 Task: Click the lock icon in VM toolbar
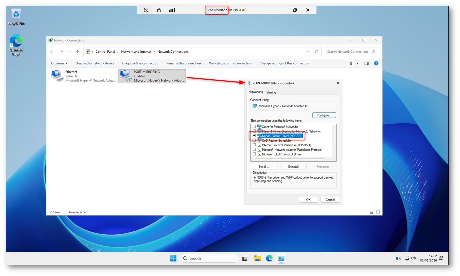point(159,10)
